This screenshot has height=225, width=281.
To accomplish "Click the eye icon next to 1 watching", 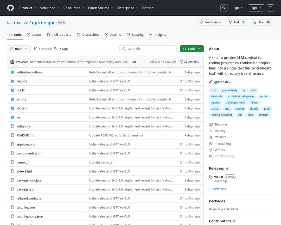I will point(211,143).
